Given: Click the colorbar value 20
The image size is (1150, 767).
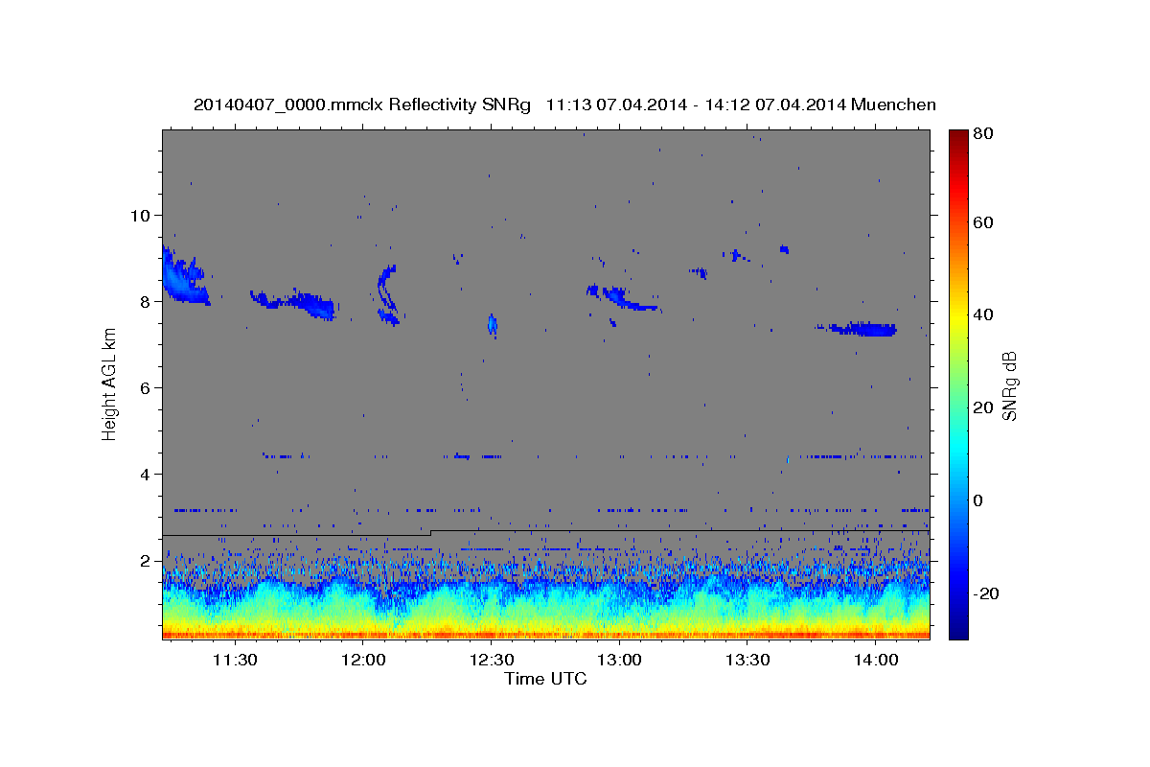Looking at the screenshot, I should (985, 407).
